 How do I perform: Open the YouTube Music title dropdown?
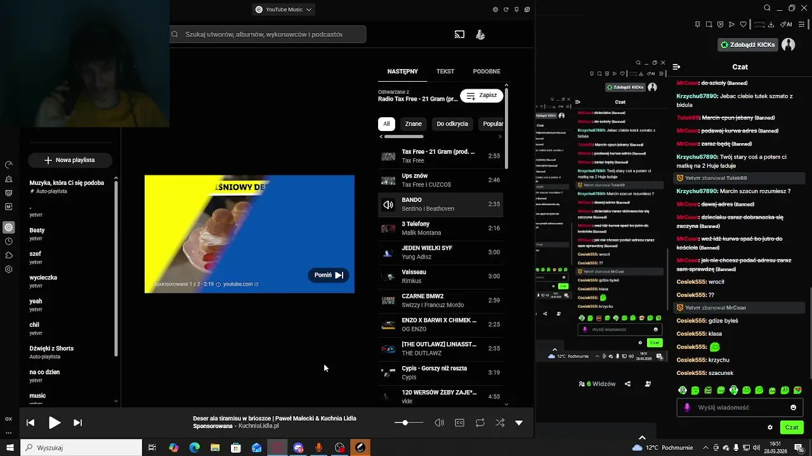pyautogui.click(x=284, y=9)
